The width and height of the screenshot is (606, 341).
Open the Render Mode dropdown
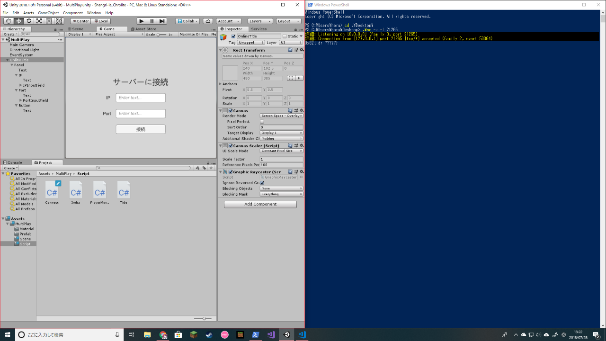point(281,116)
